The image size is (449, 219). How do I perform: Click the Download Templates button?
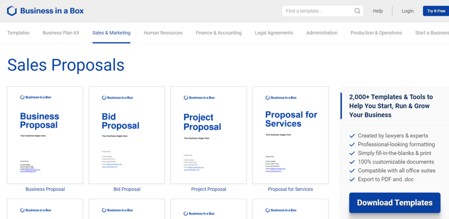click(395, 203)
